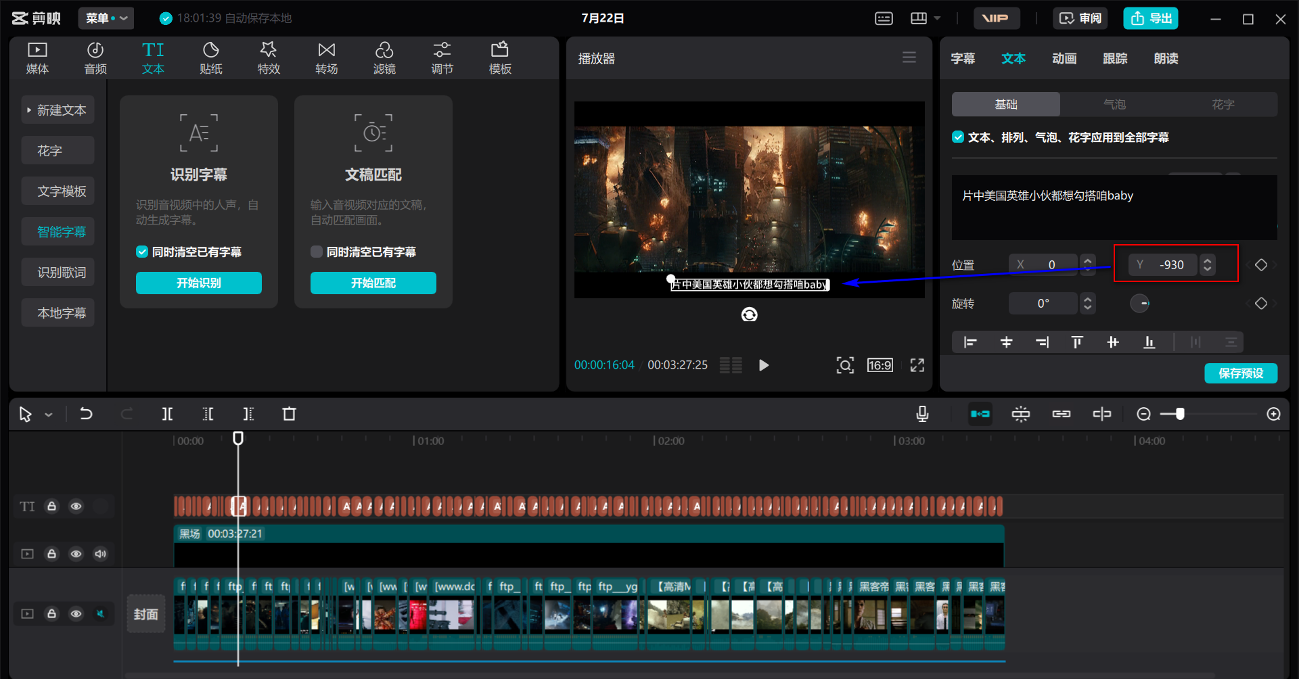Click the player focus zoom icon
Image resolution: width=1299 pixels, height=679 pixels.
[845, 365]
